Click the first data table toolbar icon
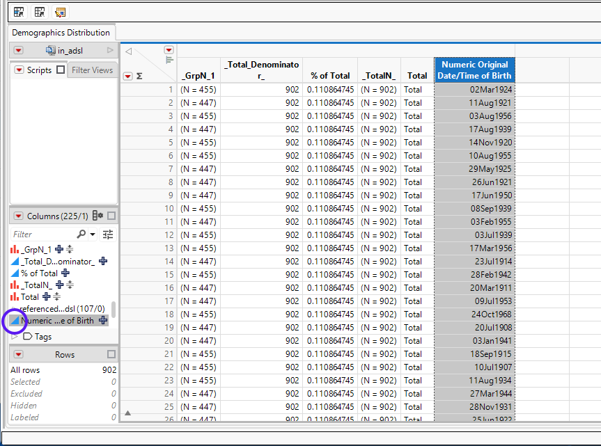This screenshot has width=601, height=446. [19, 12]
